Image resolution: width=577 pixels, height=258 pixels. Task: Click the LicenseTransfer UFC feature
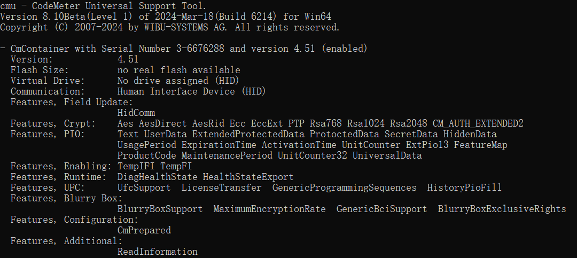point(222,187)
